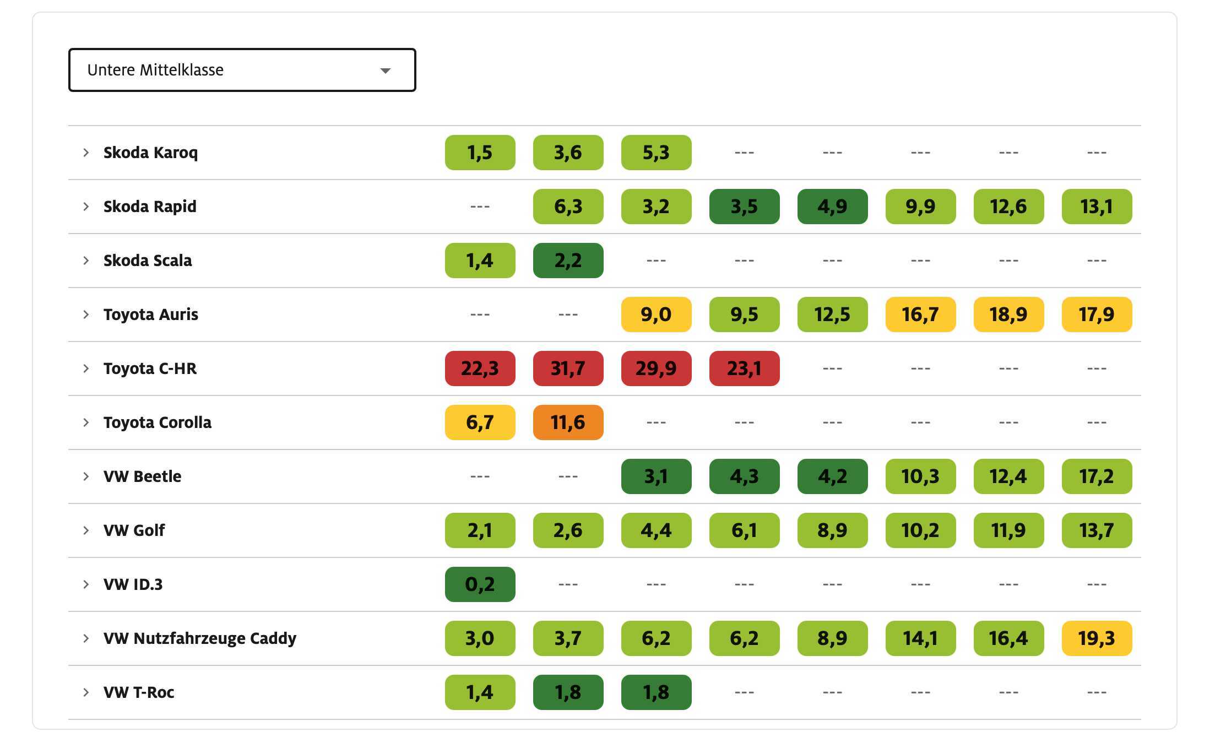The width and height of the screenshot is (1215, 748).
Task: Click VW T-Roc value 1,4
Action: pyautogui.click(x=480, y=692)
